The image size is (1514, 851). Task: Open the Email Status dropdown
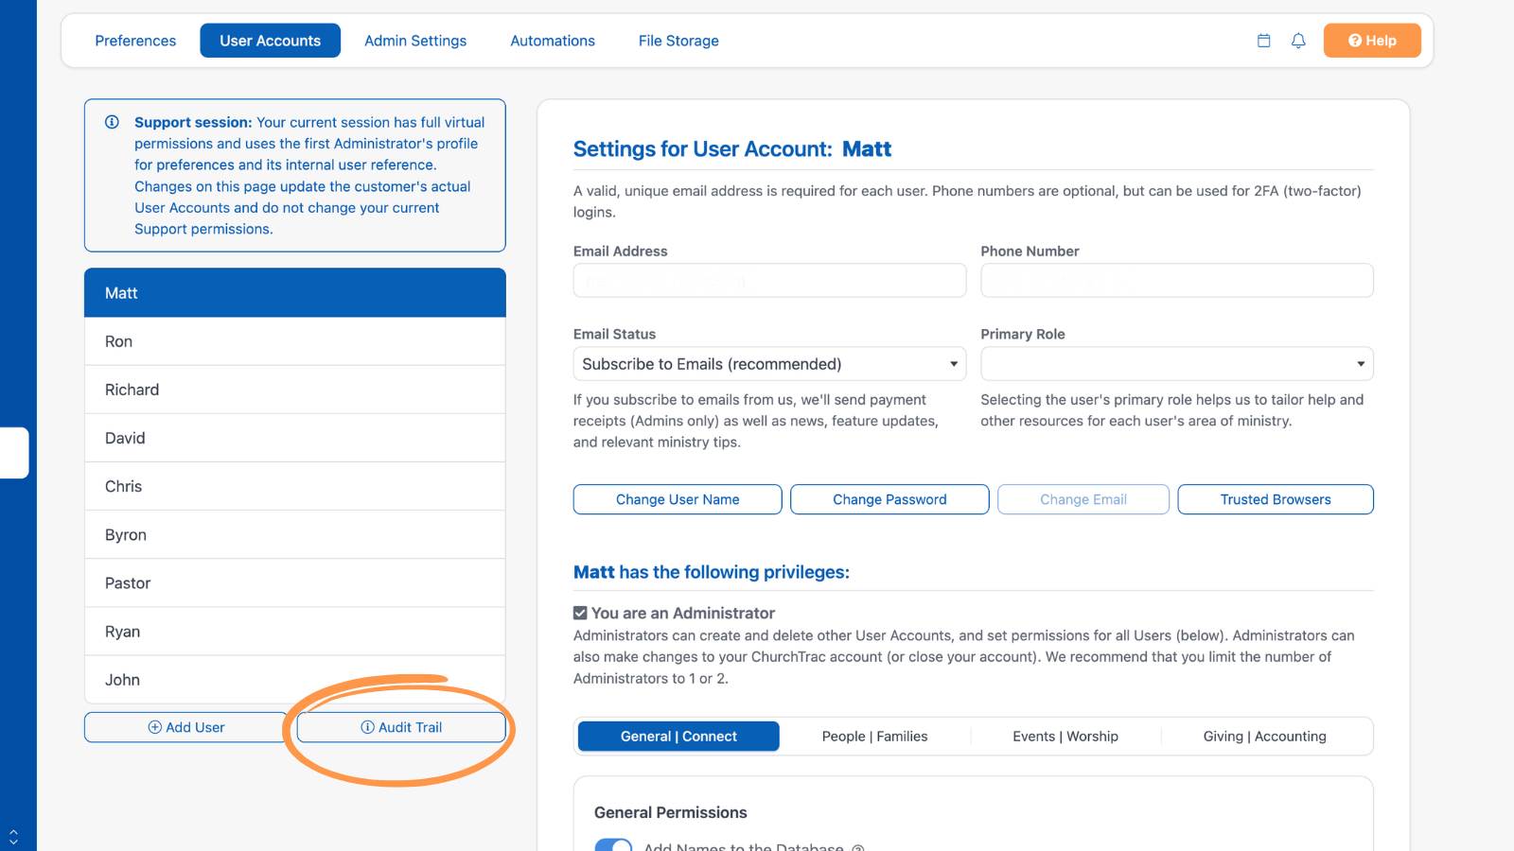(x=769, y=364)
